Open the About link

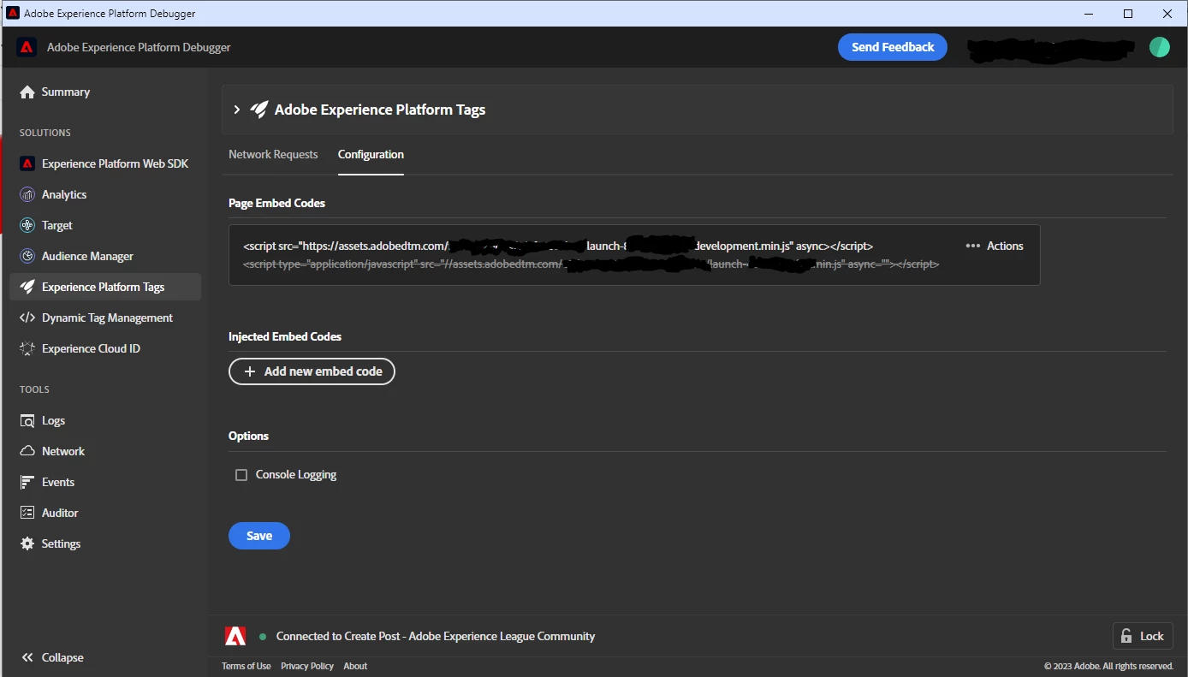point(355,666)
